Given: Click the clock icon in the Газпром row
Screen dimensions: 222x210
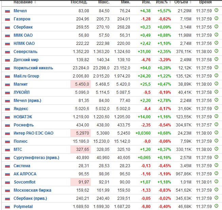Looking at the screenshot, I should point(216,18).
